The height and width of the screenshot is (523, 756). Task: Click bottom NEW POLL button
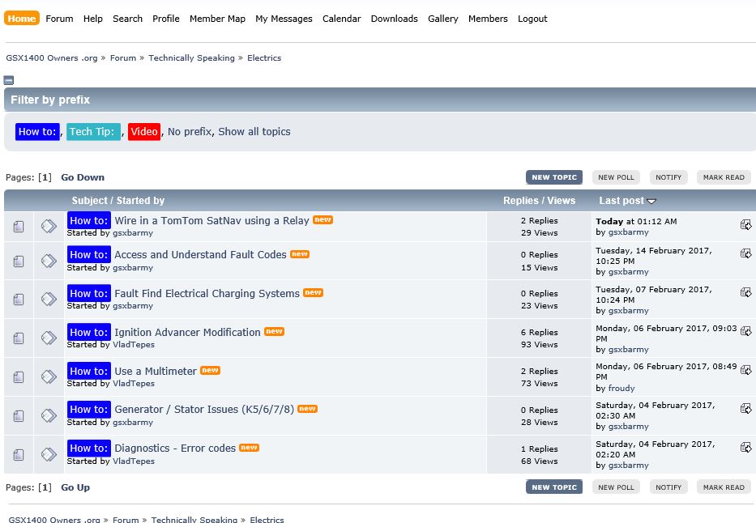coord(616,487)
